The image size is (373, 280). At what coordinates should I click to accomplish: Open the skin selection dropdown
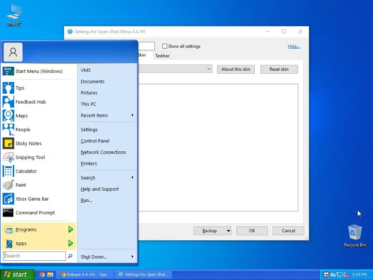tap(209, 69)
